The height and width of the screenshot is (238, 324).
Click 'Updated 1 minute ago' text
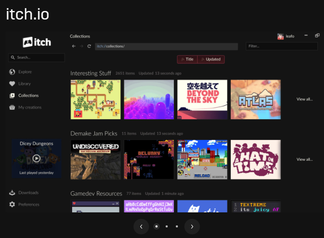coord(164,194)
